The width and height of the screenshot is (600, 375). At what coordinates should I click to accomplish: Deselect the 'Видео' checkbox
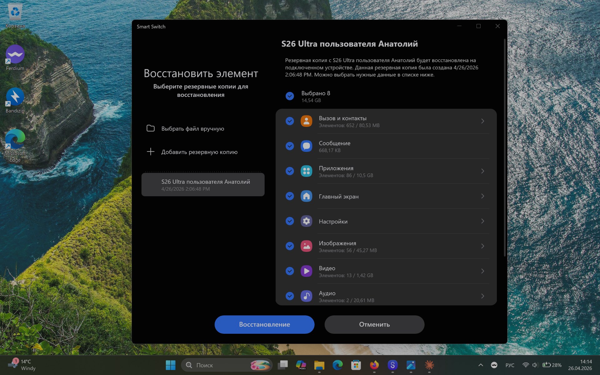coord(290,271)
